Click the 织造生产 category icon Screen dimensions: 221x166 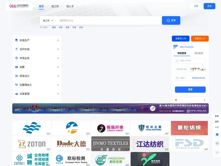pyautogui.click(x=17, y=40)
